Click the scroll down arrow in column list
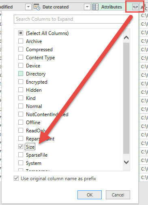This screenshot has height=205, width=148. click(x=126, y=162)
